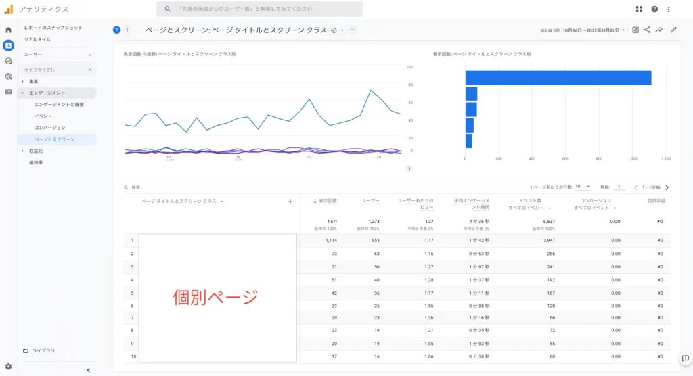Open the Explore icon in left rail
The height and width of the screenshot is (376, 693).
coord(8,61)
